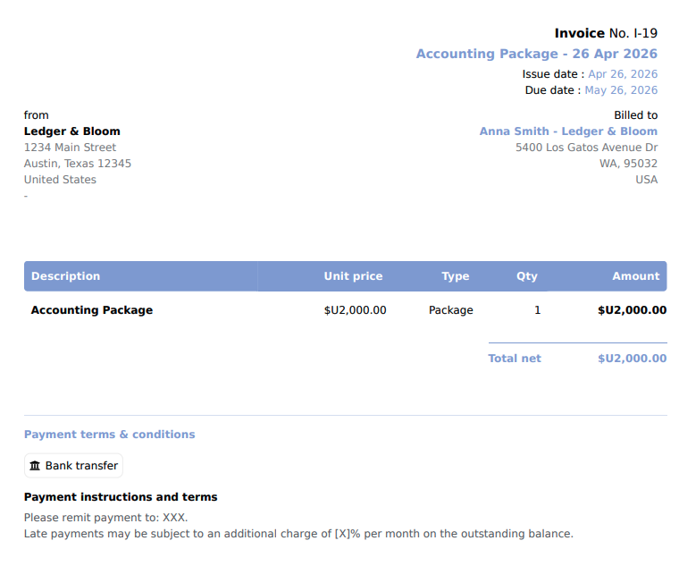Click the Description column header
This screenshot has width=679, height=566.
[65, 276]
